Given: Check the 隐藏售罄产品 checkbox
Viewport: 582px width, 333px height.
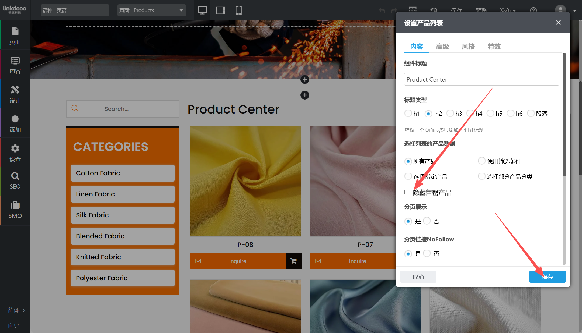Looking at the screenshot, I should 407,192.
